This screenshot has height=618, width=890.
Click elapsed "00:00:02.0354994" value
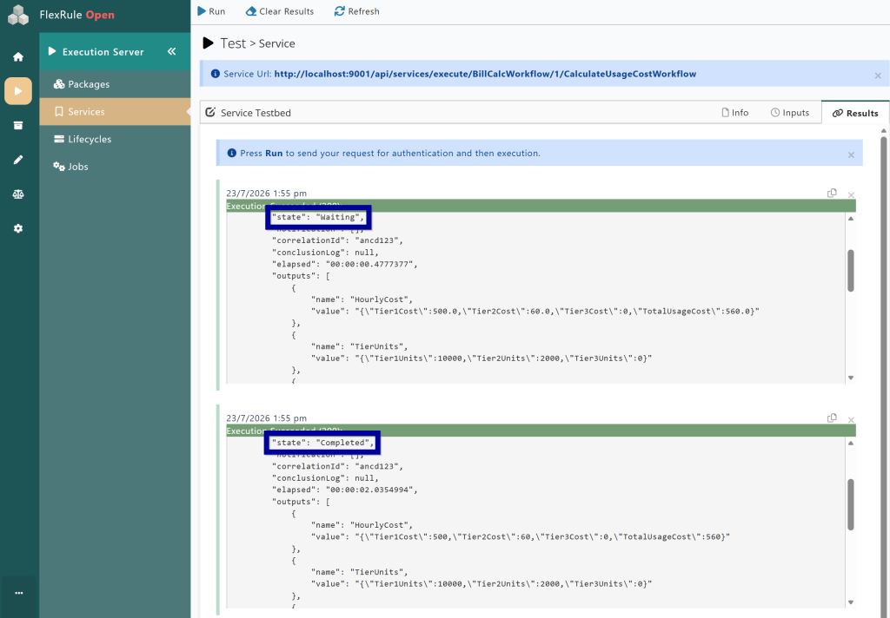tap(371, 490)
